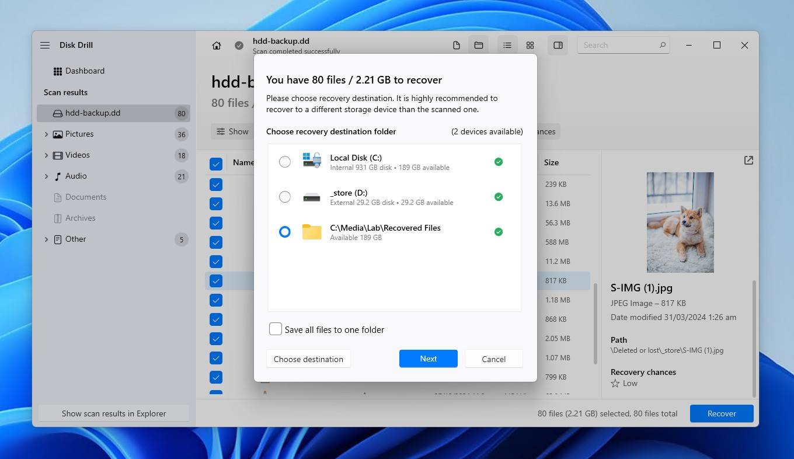
Task: Enable Save all files to one folder
Action: [276, 329]
